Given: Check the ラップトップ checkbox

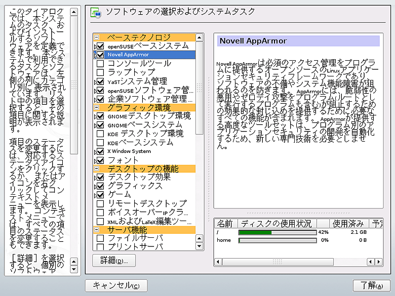Looking at the screenshot, I should (x=100, y=72).
